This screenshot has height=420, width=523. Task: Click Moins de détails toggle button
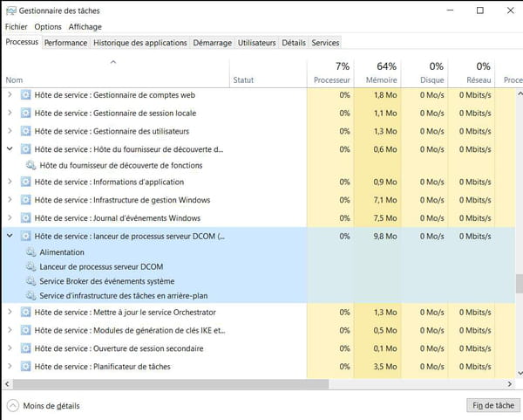click(44, 406)
